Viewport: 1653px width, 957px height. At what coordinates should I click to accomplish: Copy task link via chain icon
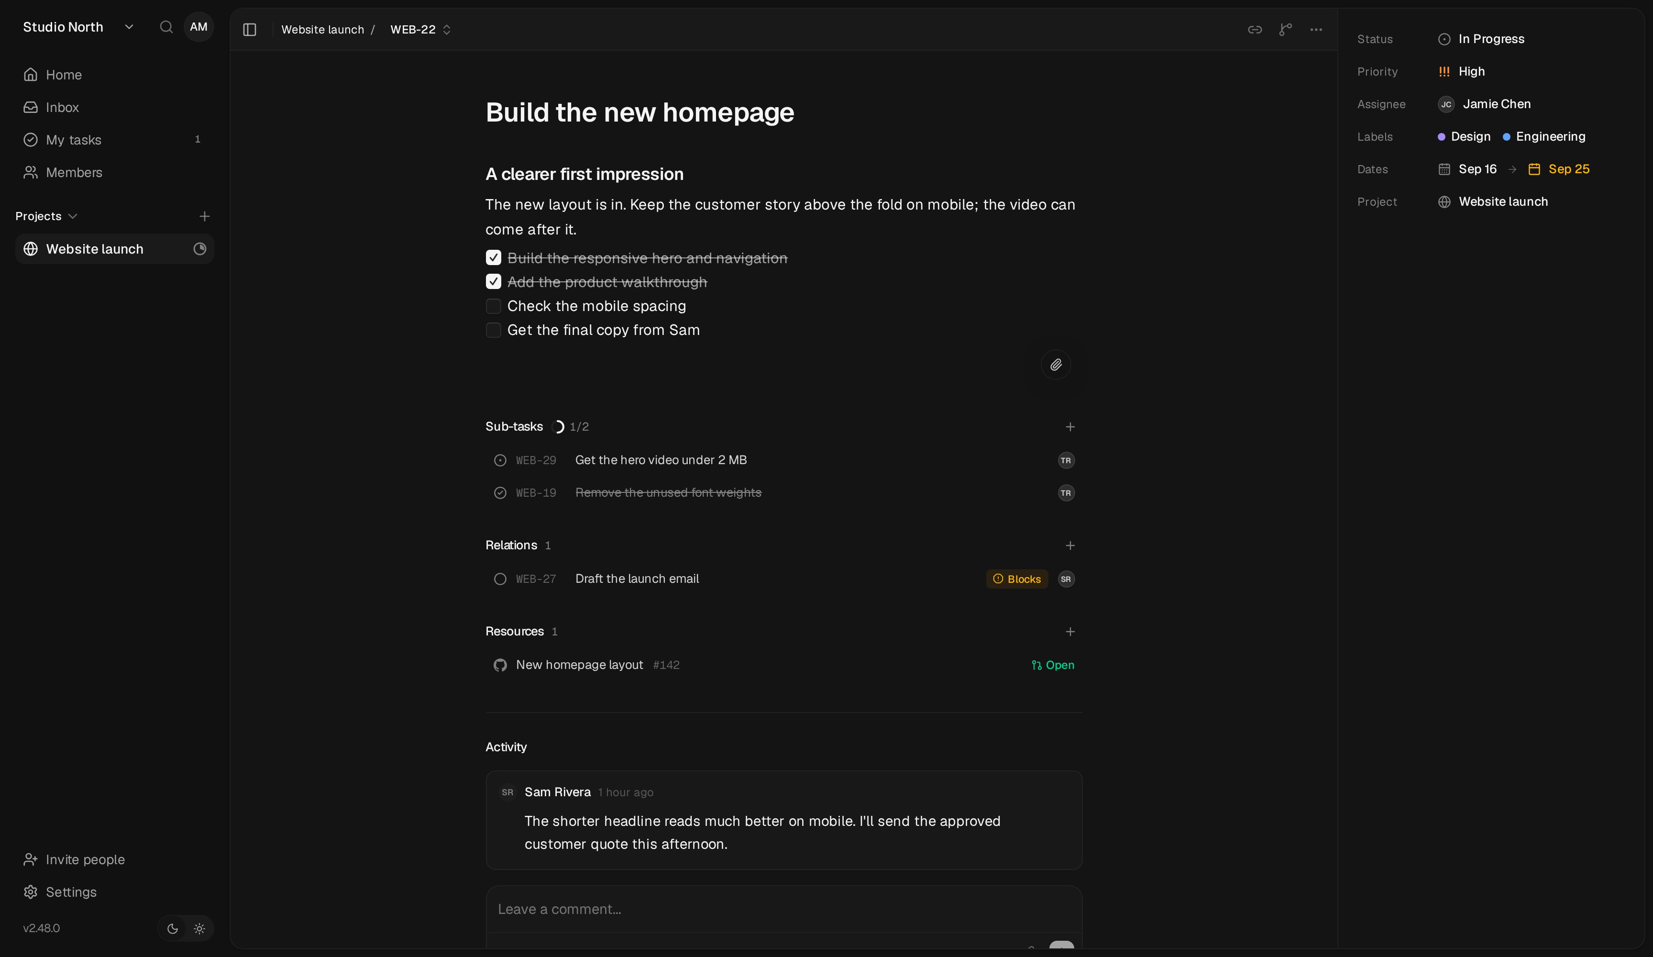click(1254, 30)
